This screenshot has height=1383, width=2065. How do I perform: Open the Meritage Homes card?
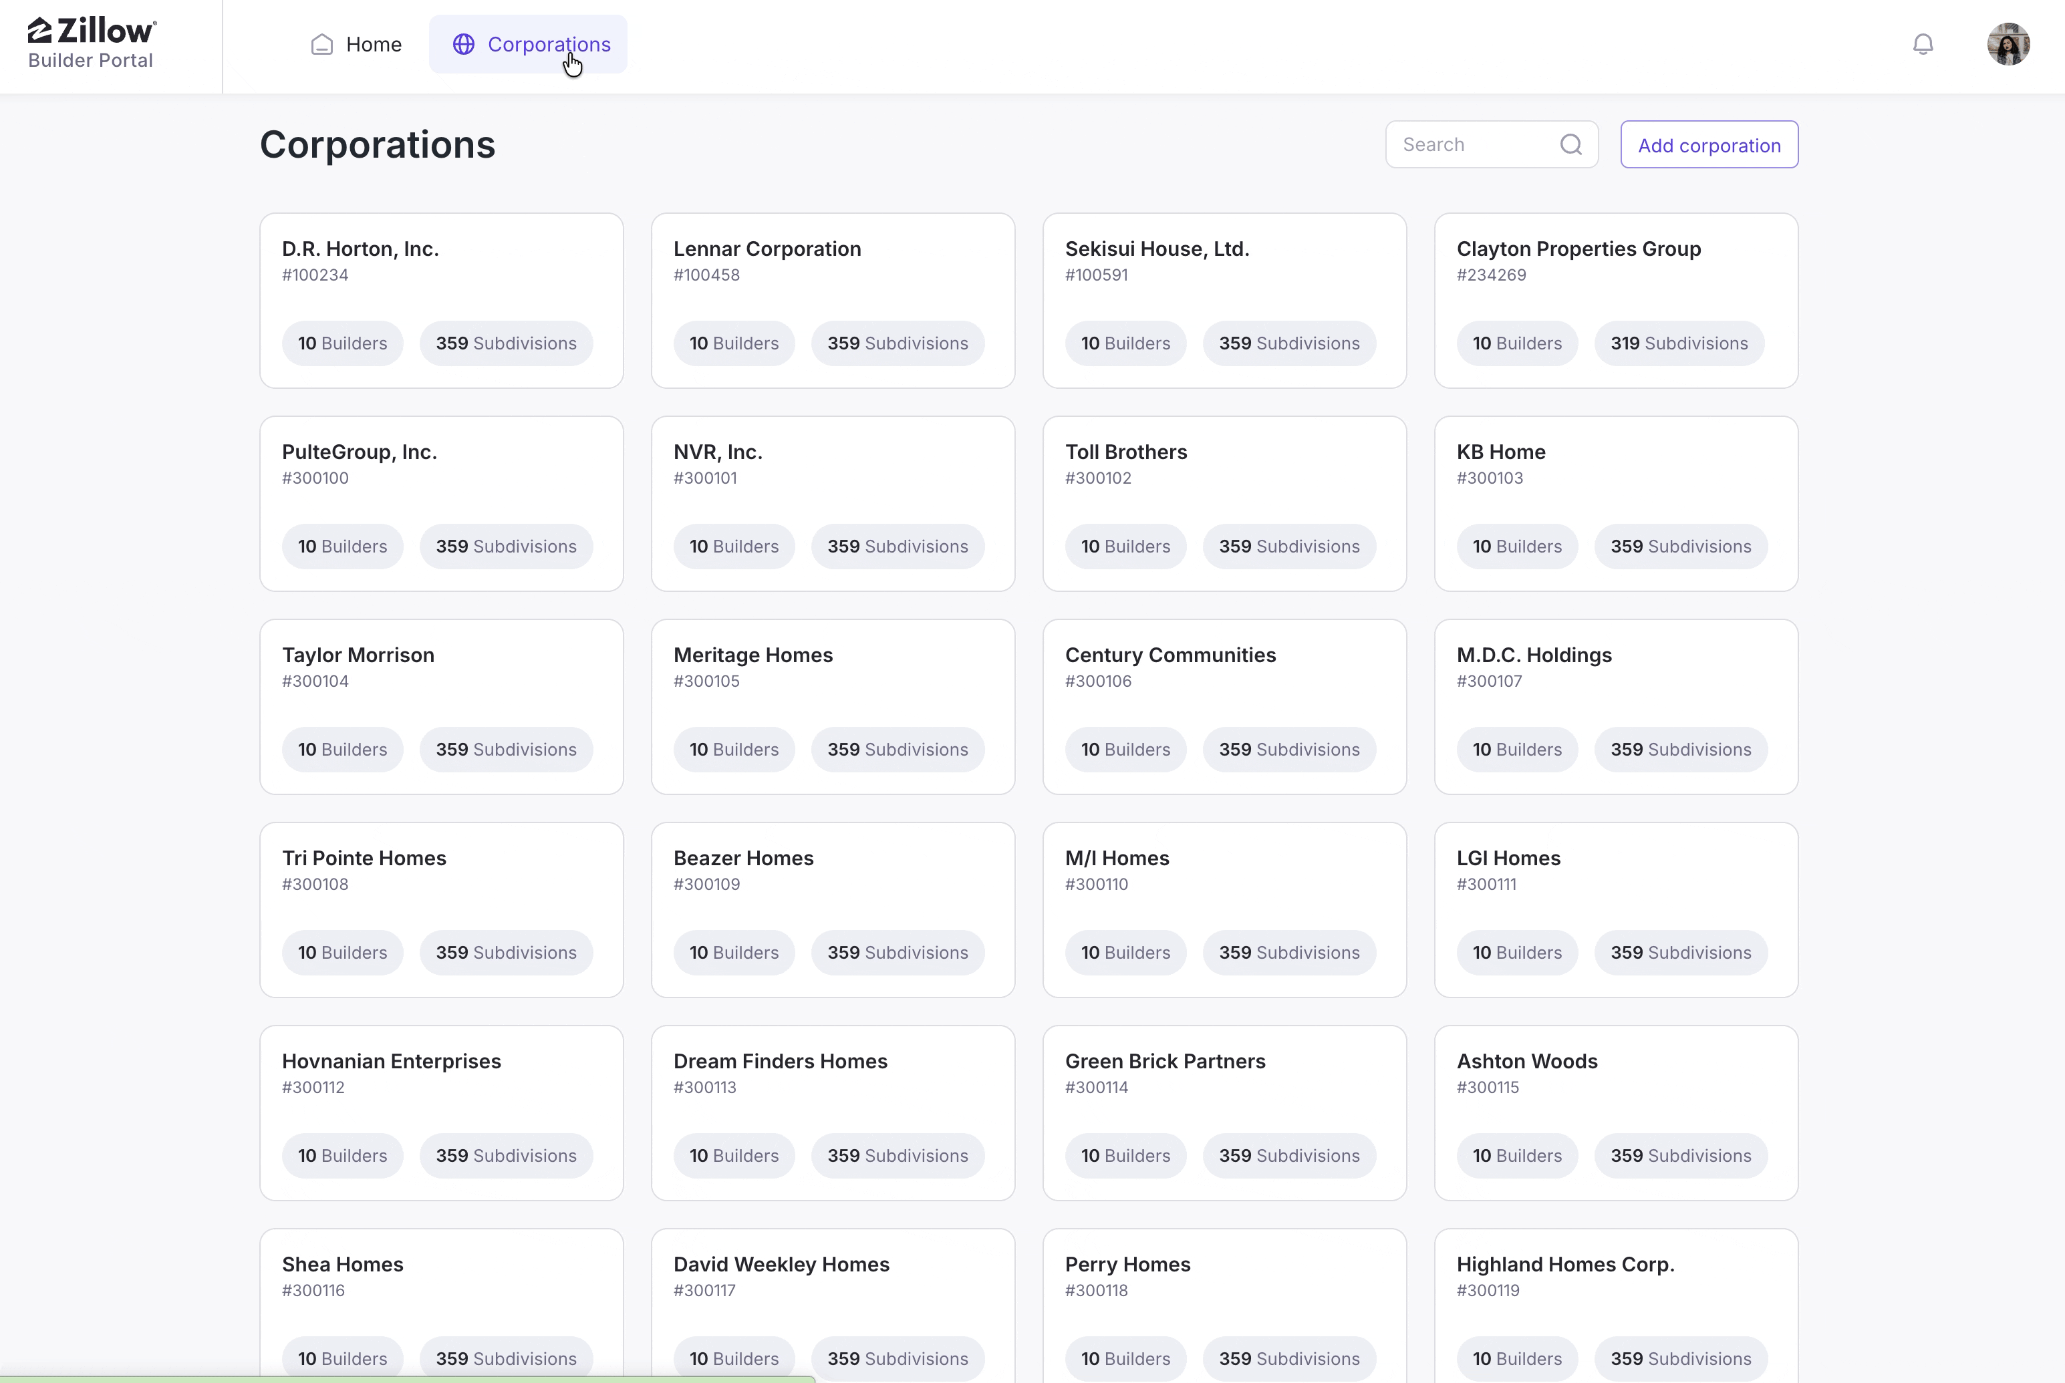pyautogui.click(x=833, y=706)
